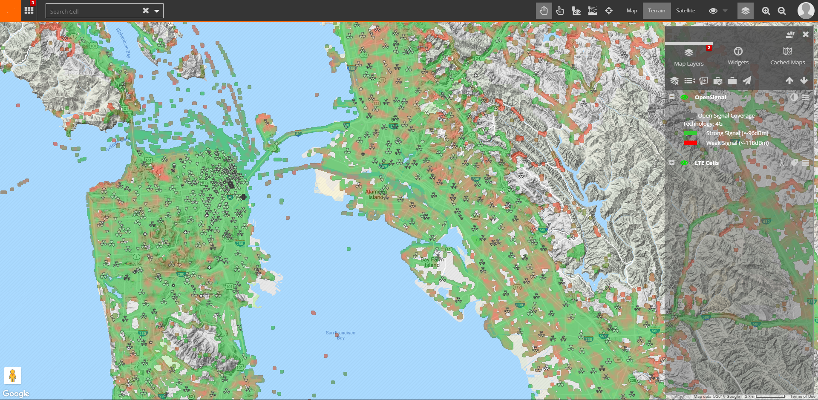Click the red Weak Signal swatch
The image size is (818, 400).
click(690, 143)
